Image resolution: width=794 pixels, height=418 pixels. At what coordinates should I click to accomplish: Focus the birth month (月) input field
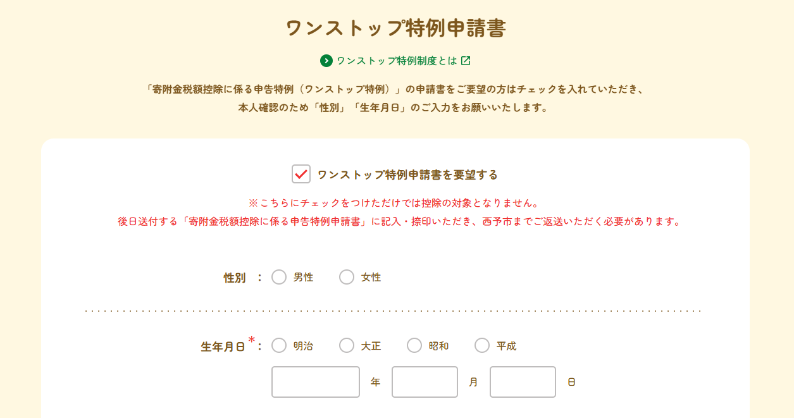[x=425, y=382]
